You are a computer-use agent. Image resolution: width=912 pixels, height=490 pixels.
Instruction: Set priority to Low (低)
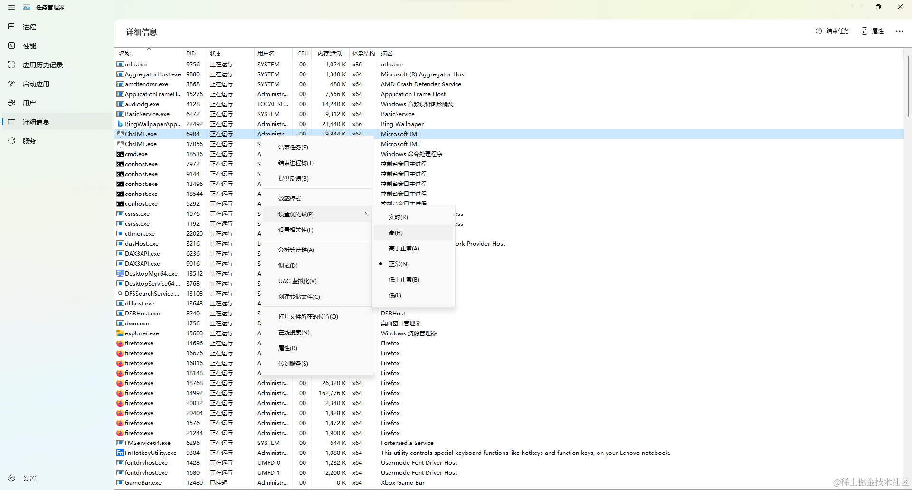(x=413, y=296)
